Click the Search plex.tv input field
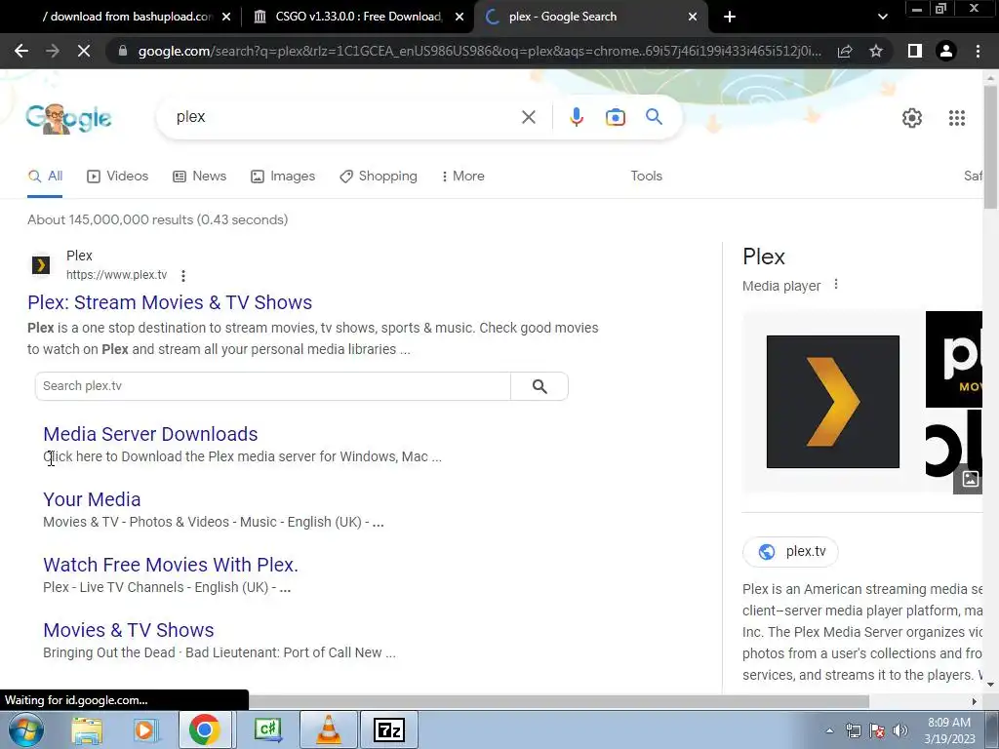The height and width of the screenshot is (749, 999). tap(273, 386)
